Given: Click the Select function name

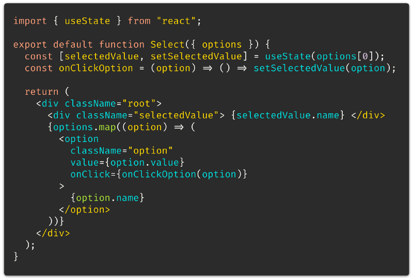Looking at the screenshot, I should tap(167, 45).
